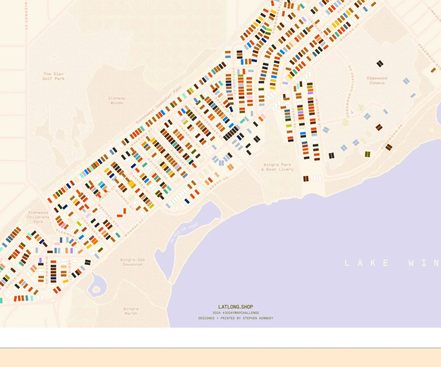Select the Glenwood Childrens Park label

pyautogui.click(x=38, y=217)
